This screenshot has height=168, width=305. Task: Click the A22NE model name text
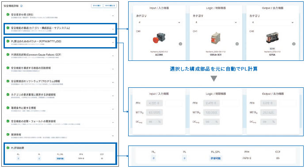click(159, 55)
